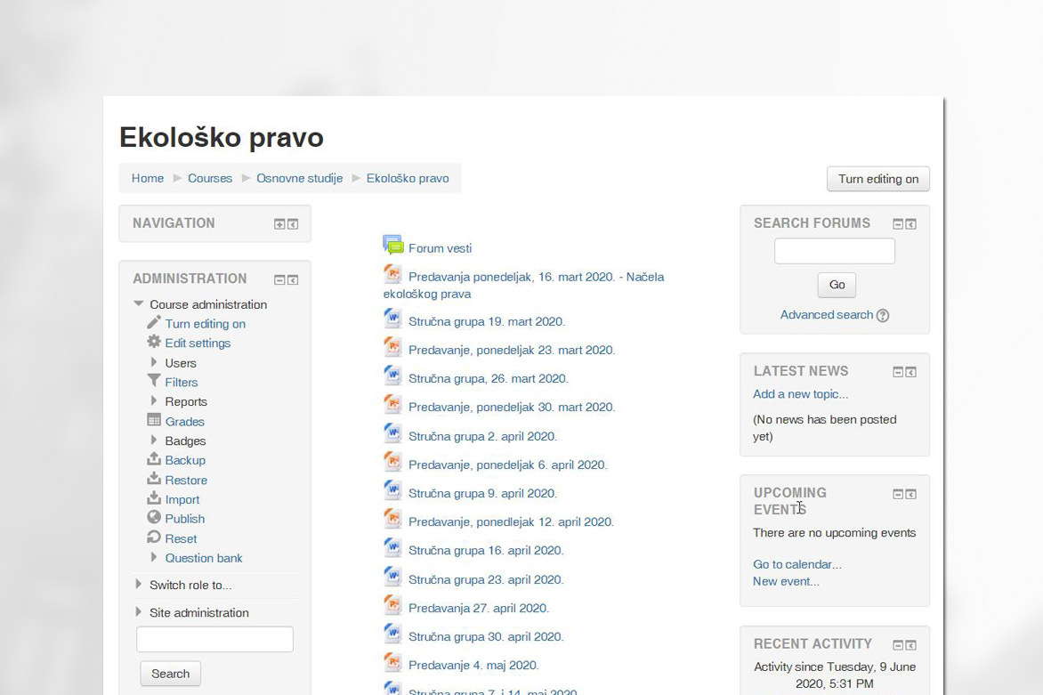Click the Edit settings gear icon
The image size is (1043, 695).
click(x=154, y=343)
